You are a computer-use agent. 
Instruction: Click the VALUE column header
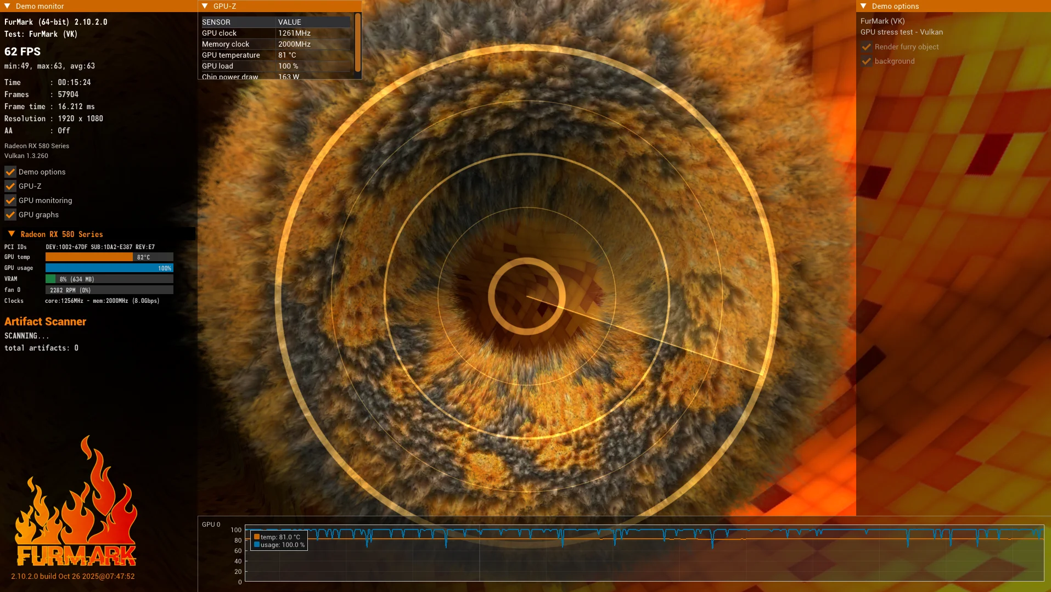(x=313, y=22)
